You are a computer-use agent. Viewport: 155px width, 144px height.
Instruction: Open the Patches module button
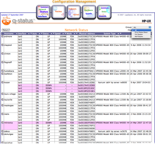59,12
